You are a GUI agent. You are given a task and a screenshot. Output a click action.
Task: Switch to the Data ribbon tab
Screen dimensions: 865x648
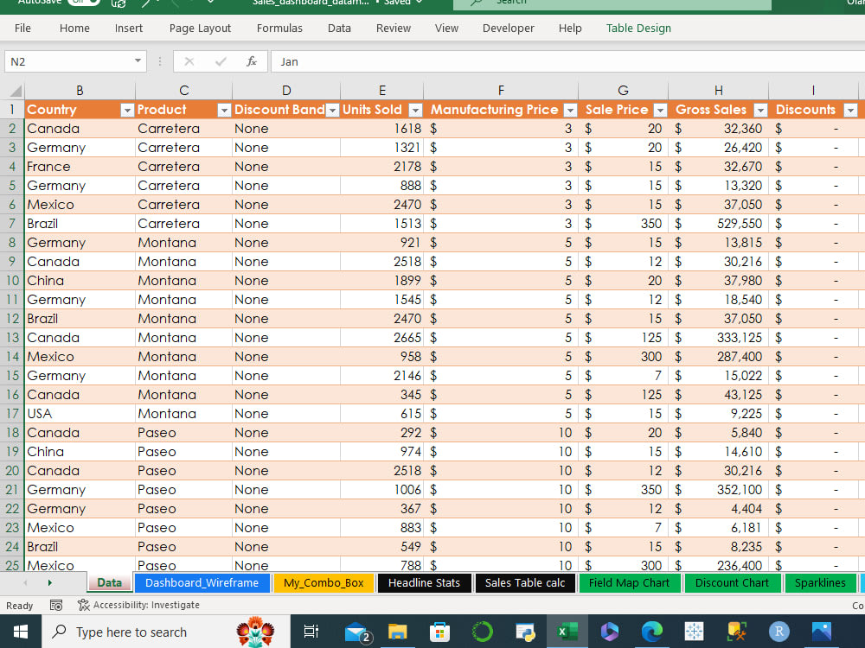(x=339, y=29)
